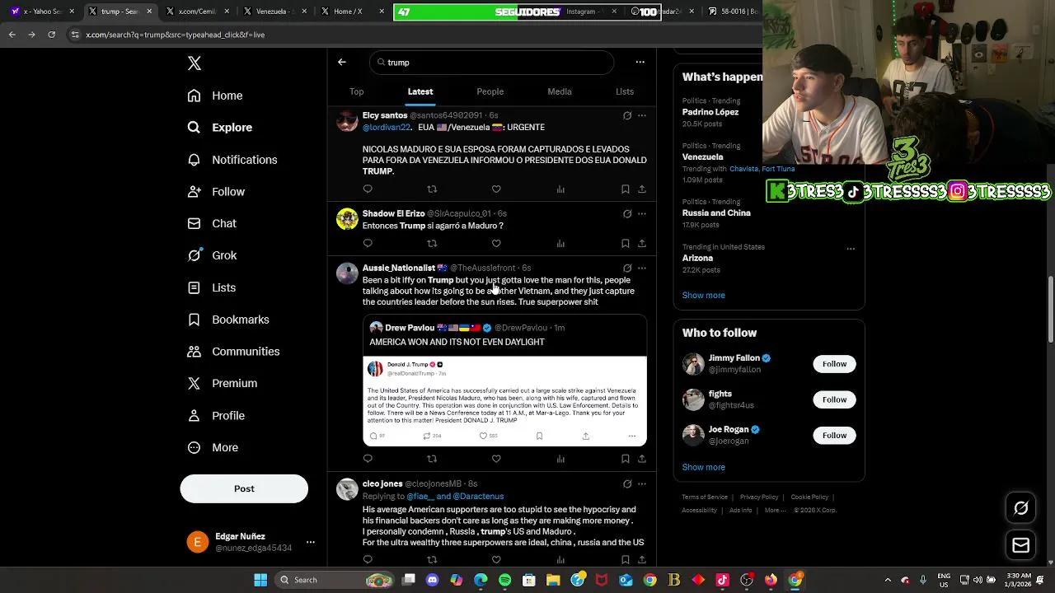Switch to the Top tab
The image size is (1055, 593).
click(356, 91)
